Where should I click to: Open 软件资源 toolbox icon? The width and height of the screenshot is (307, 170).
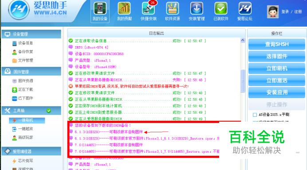pos(173,12)
